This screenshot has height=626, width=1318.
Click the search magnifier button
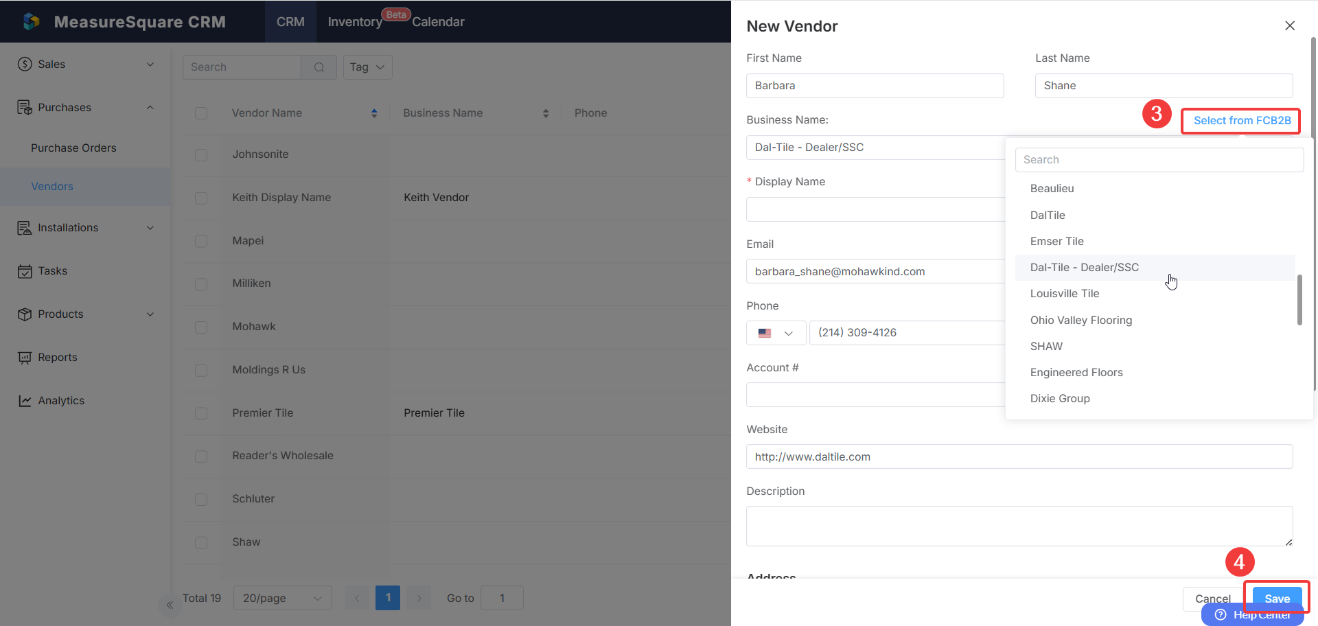(x=319, y=67)
